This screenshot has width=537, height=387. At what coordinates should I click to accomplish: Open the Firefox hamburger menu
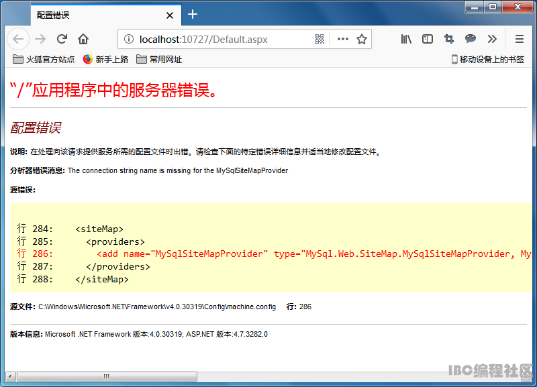click(x=519, y=39)
